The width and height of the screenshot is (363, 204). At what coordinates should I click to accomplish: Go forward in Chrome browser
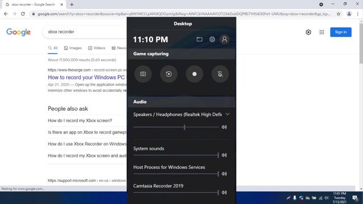pos(14,14)
